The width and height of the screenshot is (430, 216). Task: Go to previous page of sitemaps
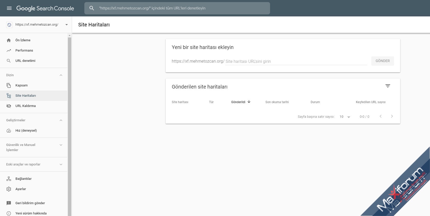(381, 116)
